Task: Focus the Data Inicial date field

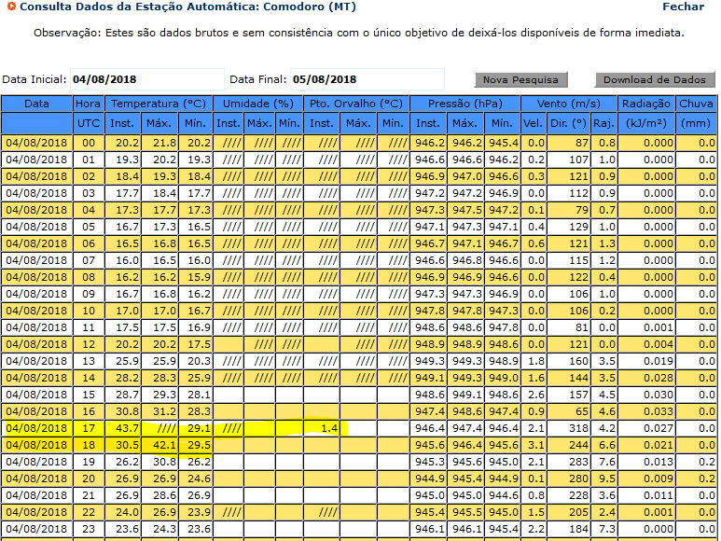Action: click(146, 79)
